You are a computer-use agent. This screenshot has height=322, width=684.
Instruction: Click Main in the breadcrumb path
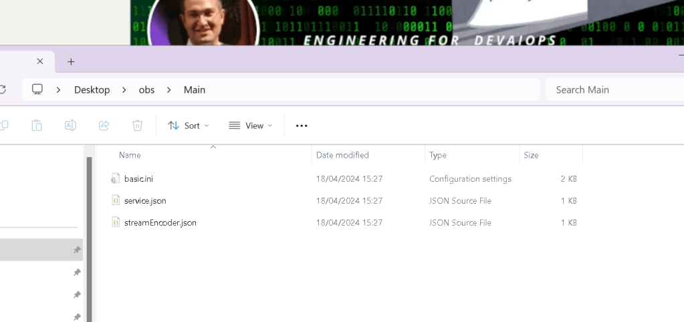point(195,90)
